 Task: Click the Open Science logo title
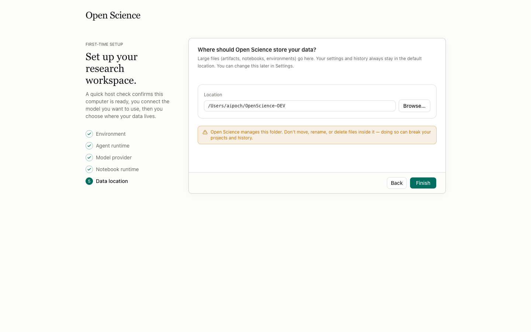pyautogui.click(x=113, y=15)
